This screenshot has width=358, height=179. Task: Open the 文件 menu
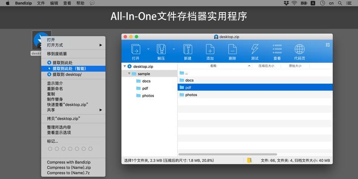click(41, 3)
